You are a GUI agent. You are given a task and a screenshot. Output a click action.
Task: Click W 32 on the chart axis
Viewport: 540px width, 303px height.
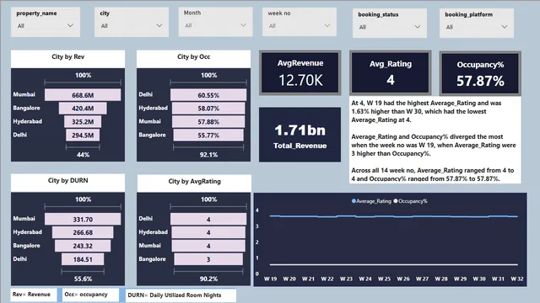click(517, 279)
